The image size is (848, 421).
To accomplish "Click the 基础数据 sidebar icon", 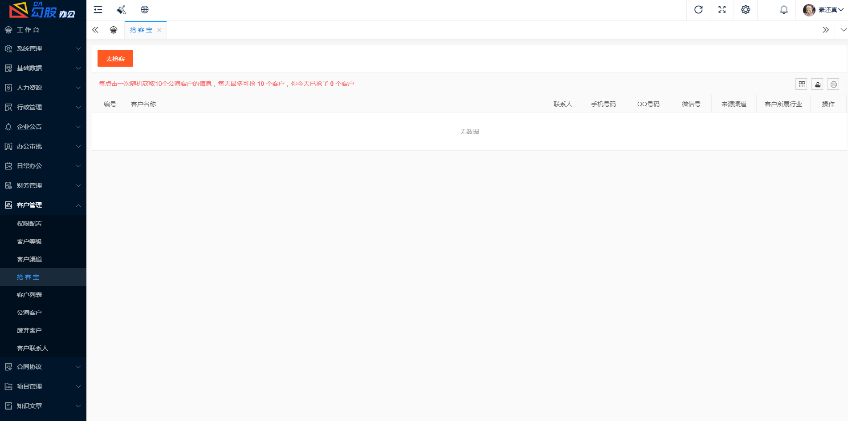I will 8,68.
